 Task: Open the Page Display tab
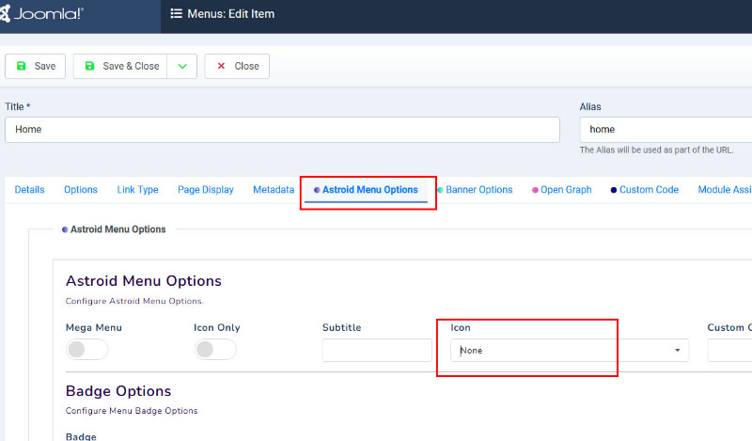coord(205,190)
